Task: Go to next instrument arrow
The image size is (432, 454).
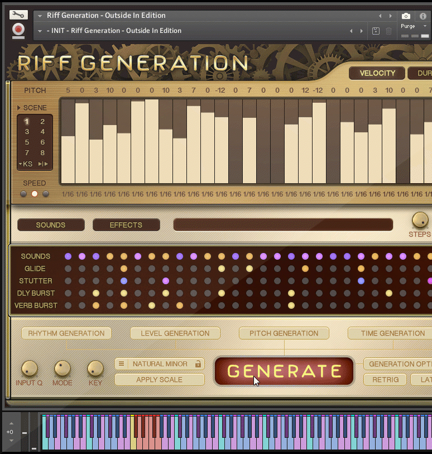Action: pos(390,16)
